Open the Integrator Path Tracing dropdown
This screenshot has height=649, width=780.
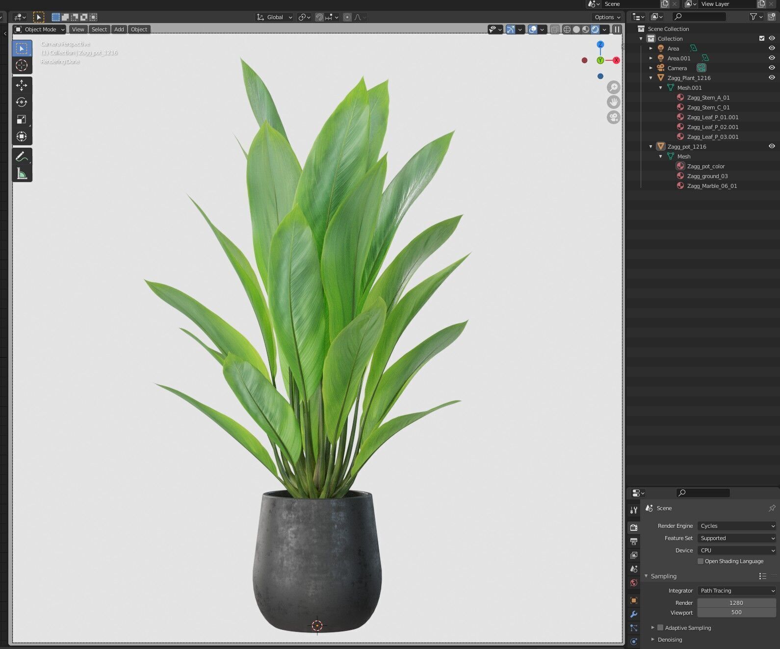(x=737, y=591)
